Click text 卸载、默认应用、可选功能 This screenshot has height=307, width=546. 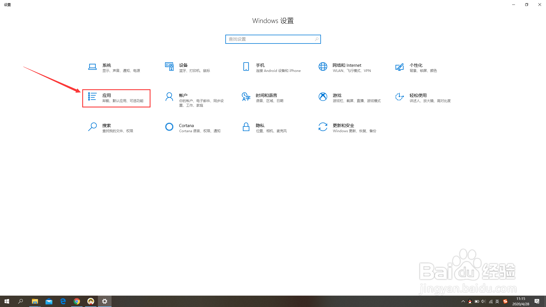(x=123, y=101)
